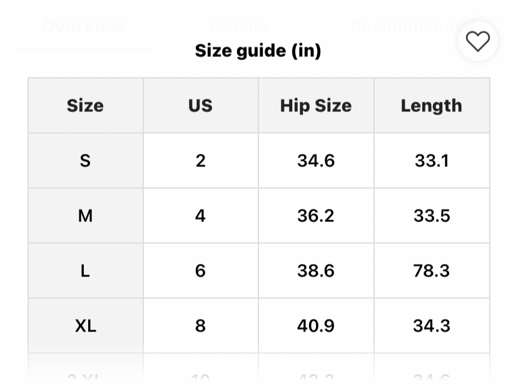This screenshot has width=518, height=384.
Task: Select the 36.2 hip size cell
Action: tap(316, 216)
